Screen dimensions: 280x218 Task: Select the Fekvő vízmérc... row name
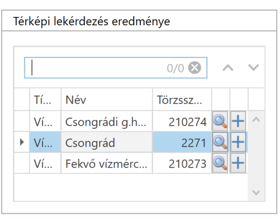[107, 163]
